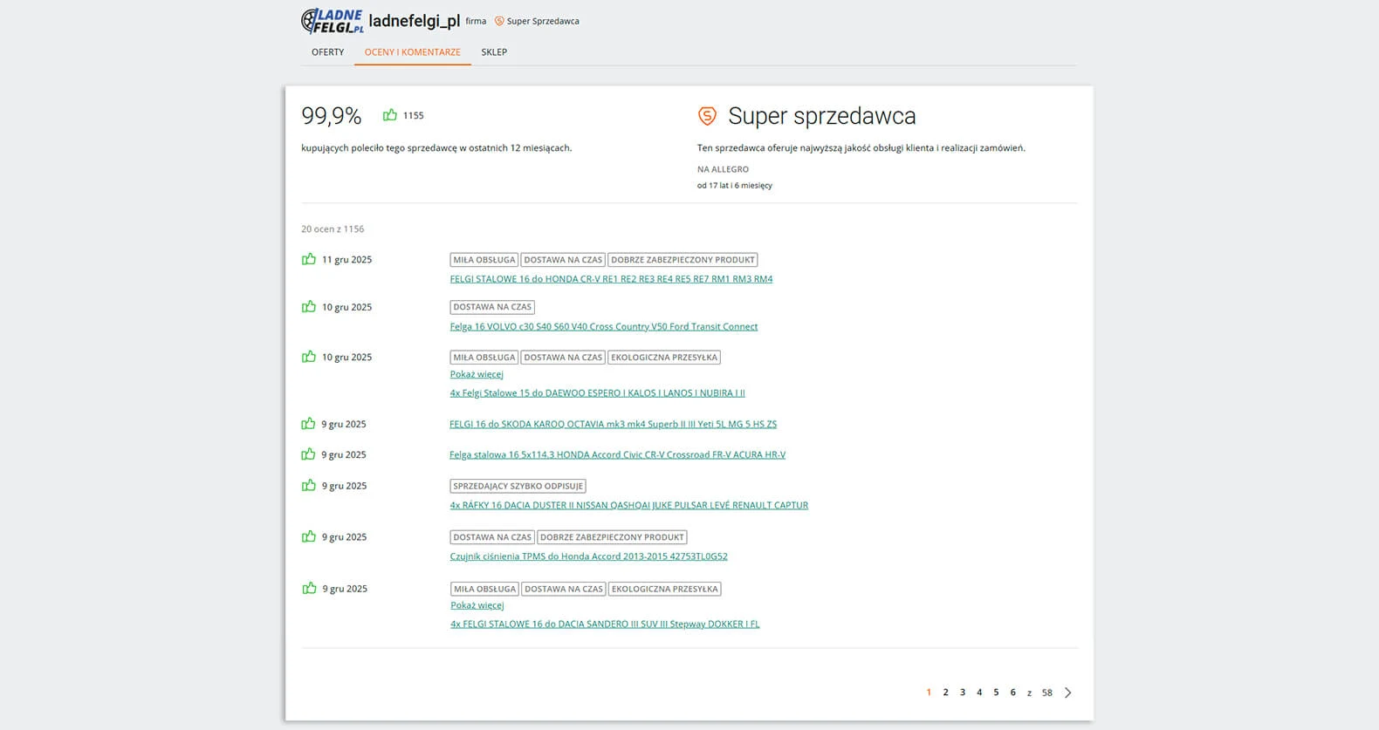Click EKOLOGICZNA PRZESYŁKA tag in Daewoo review
The height and width of the screenshot is (730, 1379).
pyautogui.click(x=664, y=358)
